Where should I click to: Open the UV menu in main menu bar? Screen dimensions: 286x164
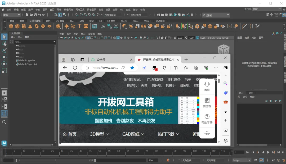pyautogui.click(x=122, y=10)
